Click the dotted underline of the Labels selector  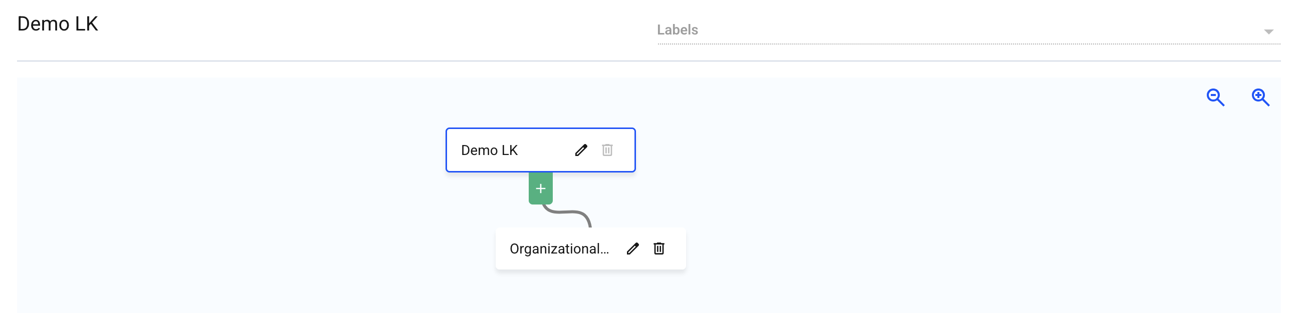tap(968, 44)
